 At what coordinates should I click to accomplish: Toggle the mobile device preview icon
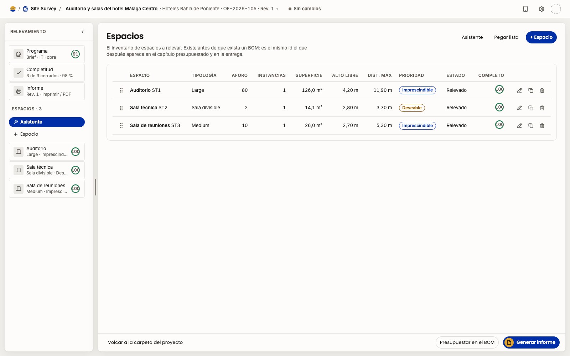click(x=525, y=9)
